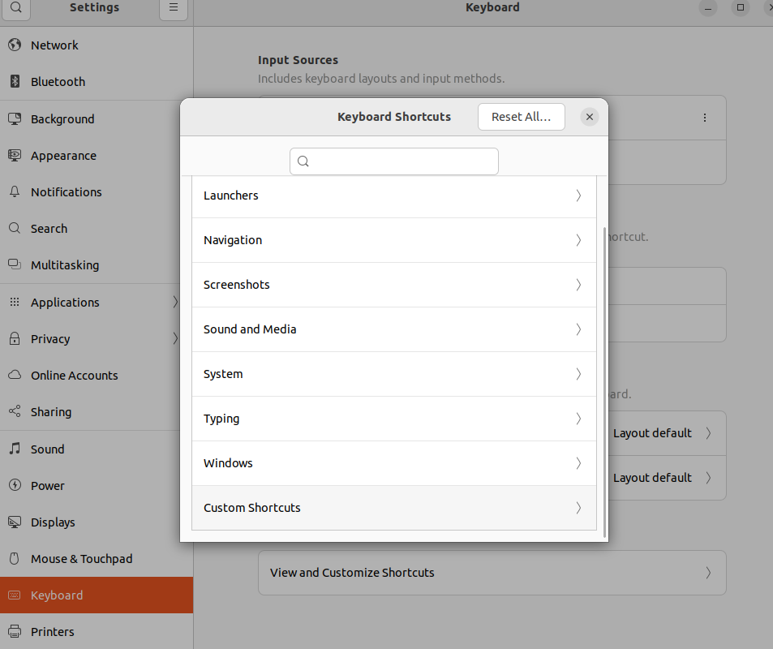Click the dialog's vertical scrollbar
Viewport: 773px width, 649px height.
(605, 382)
